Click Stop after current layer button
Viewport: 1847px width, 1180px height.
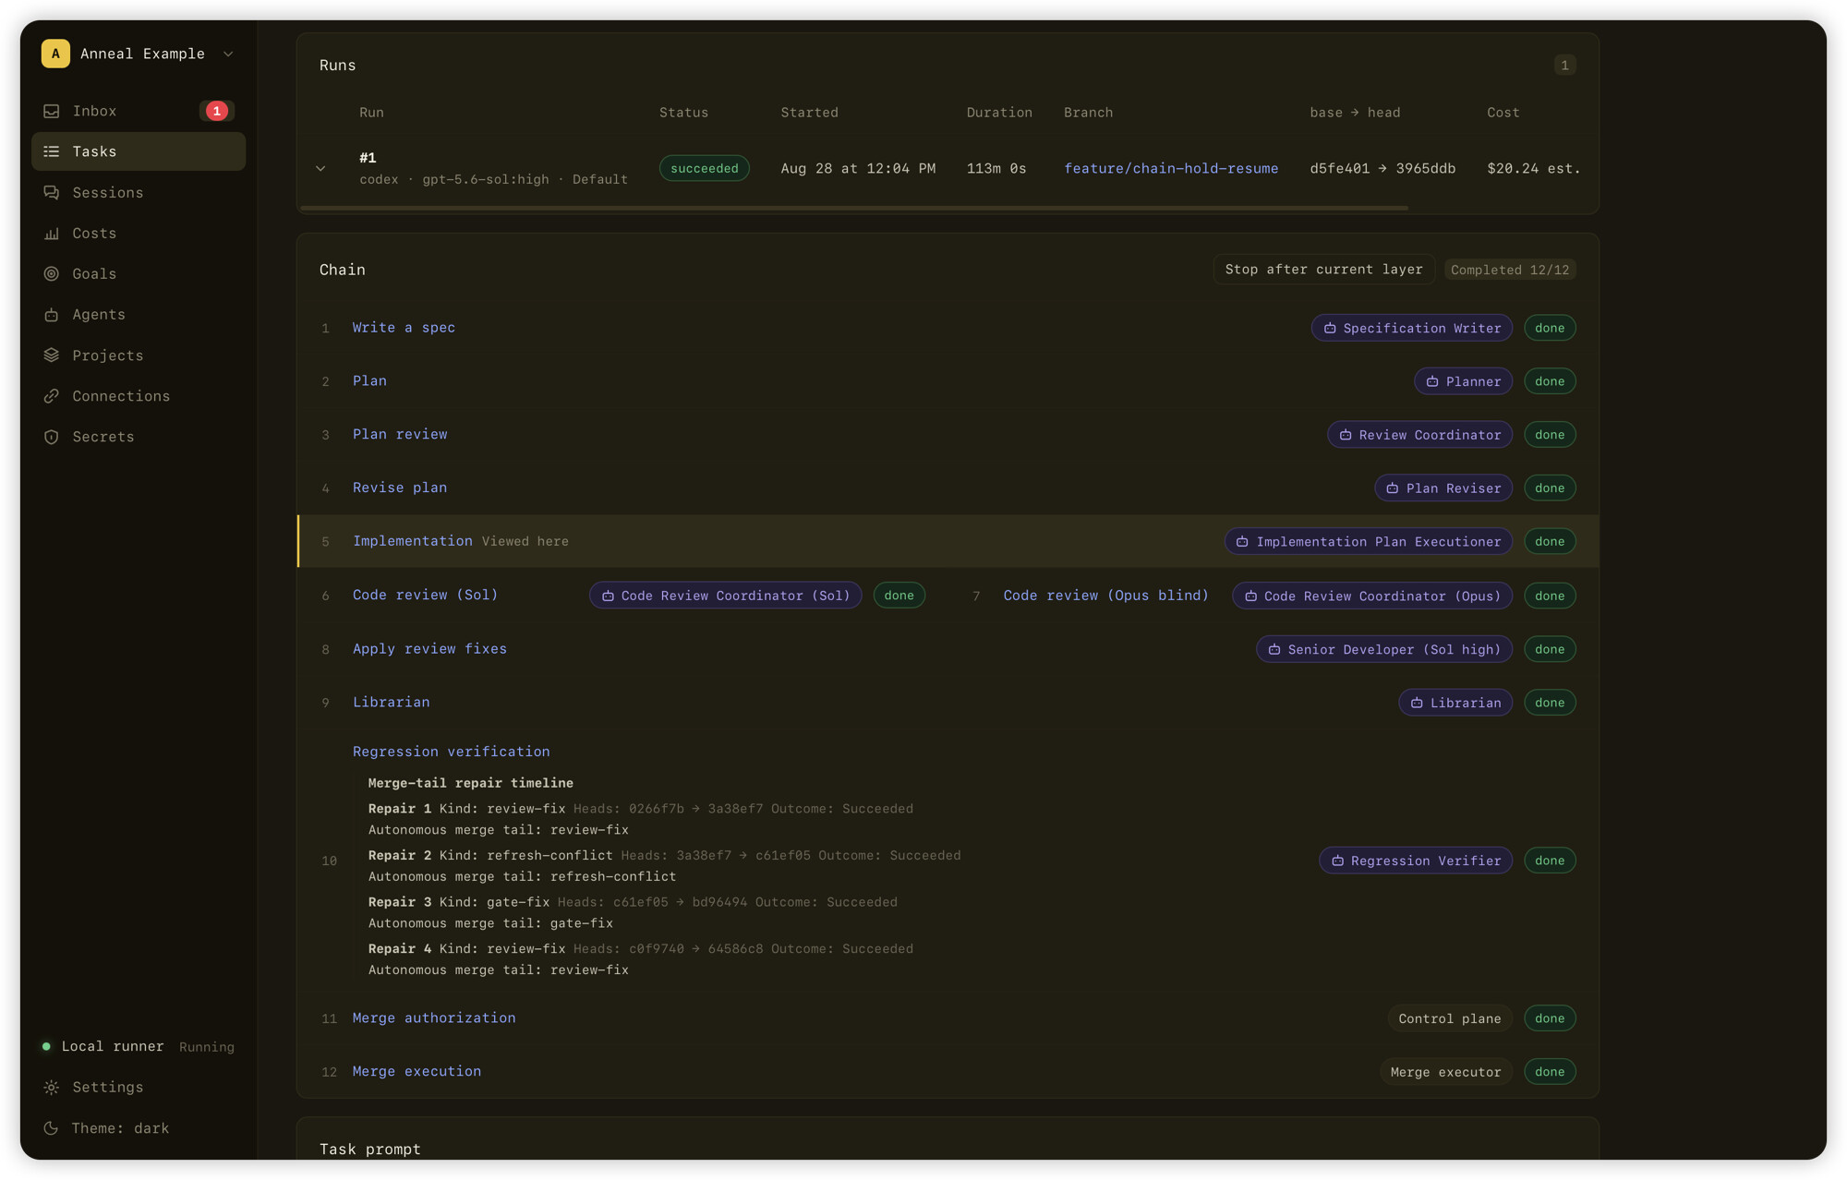coord(1323,270)
